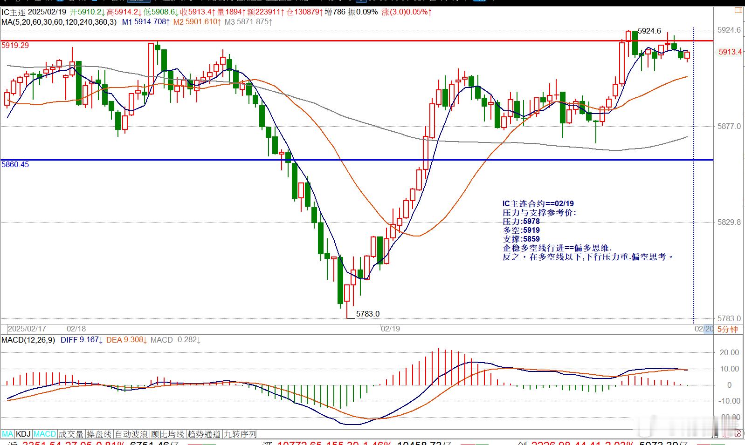Click the 5783.0 low price marker

(367, 314)
